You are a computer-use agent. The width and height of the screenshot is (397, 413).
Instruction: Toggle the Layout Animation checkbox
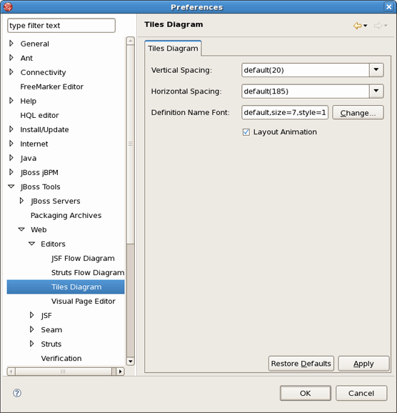(246, 132)
